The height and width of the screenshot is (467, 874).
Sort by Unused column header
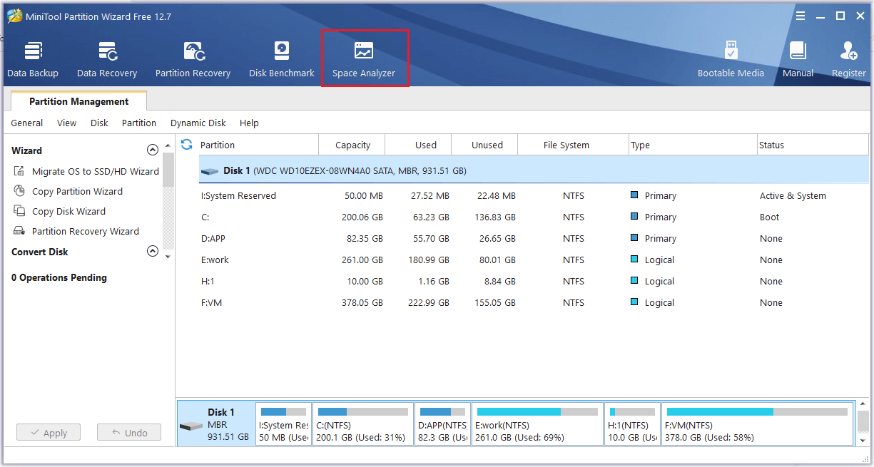pyautogui.click(x=485, y=145)
